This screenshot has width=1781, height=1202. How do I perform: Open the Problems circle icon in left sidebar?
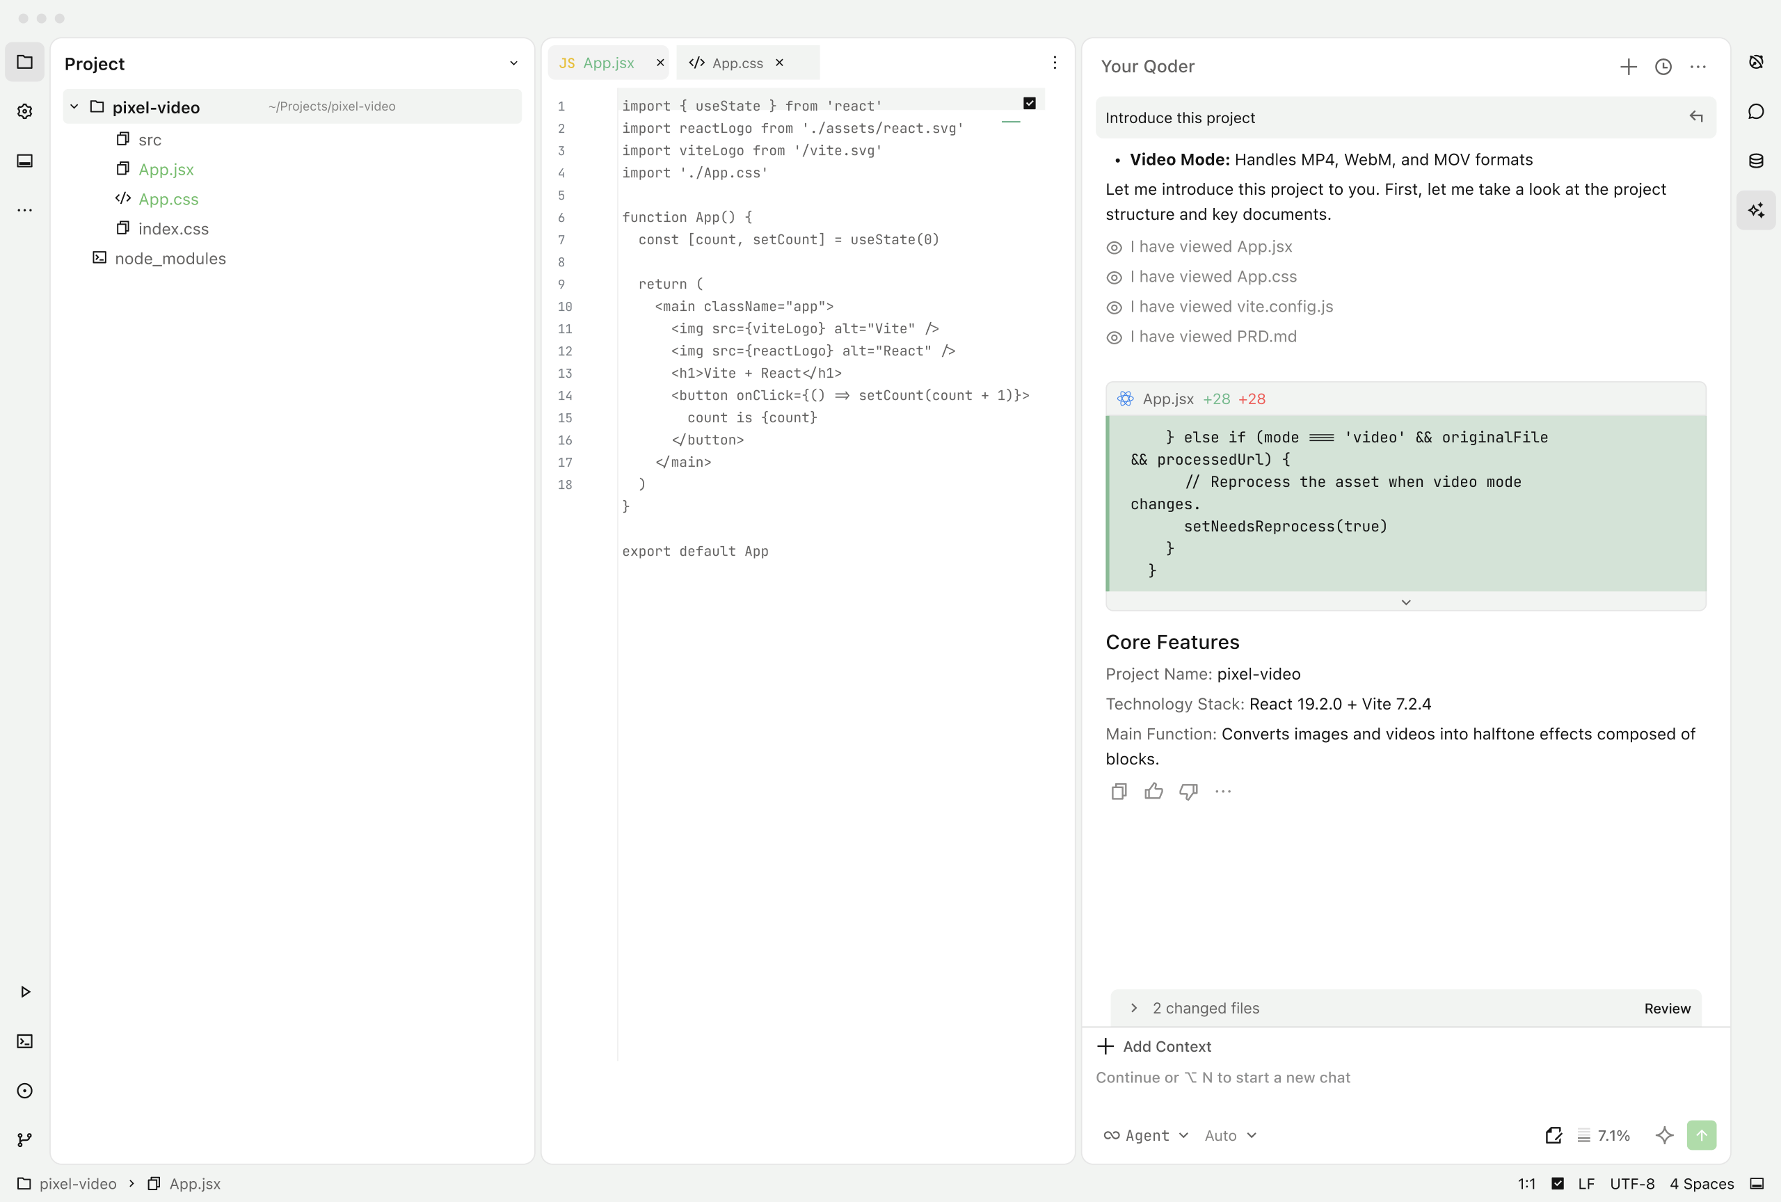click(24, 1090)
